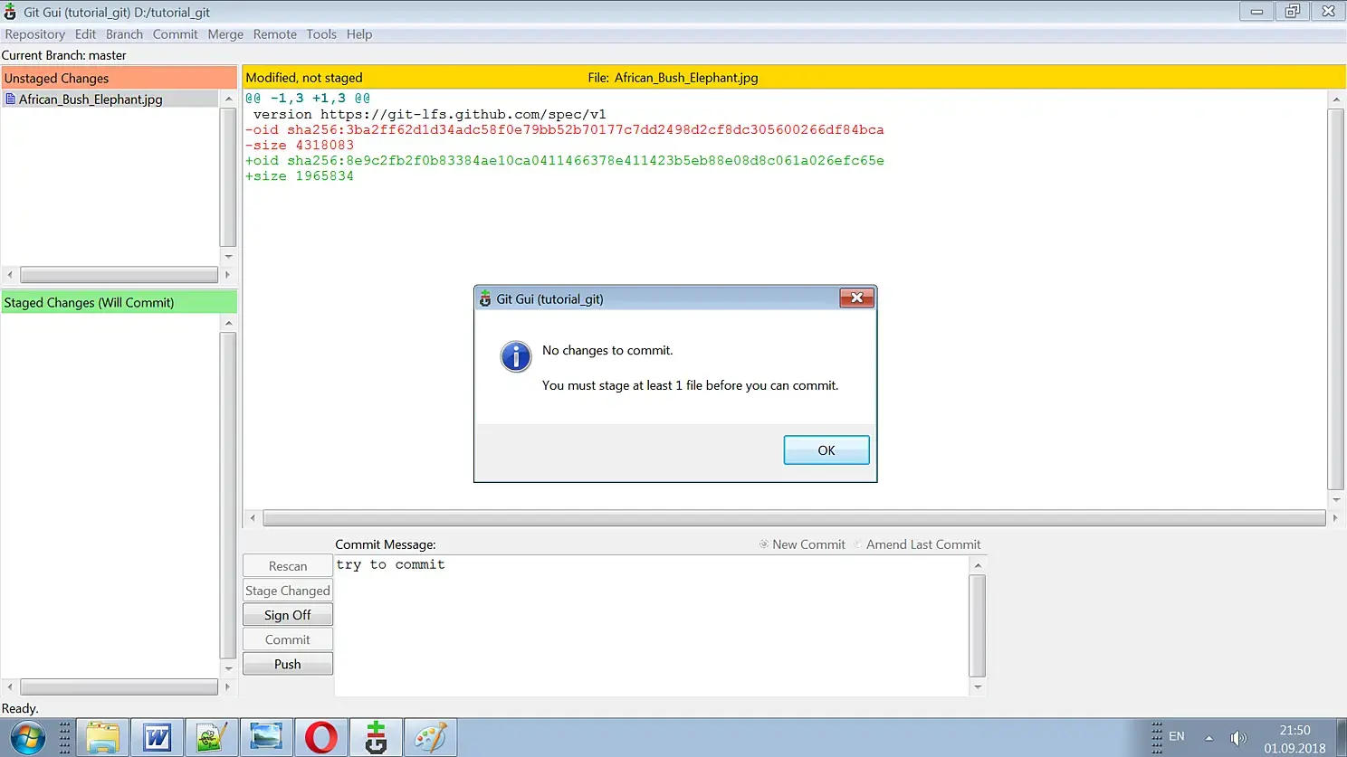Restore down the Git Gui main window

click(x=1292, y=11)
